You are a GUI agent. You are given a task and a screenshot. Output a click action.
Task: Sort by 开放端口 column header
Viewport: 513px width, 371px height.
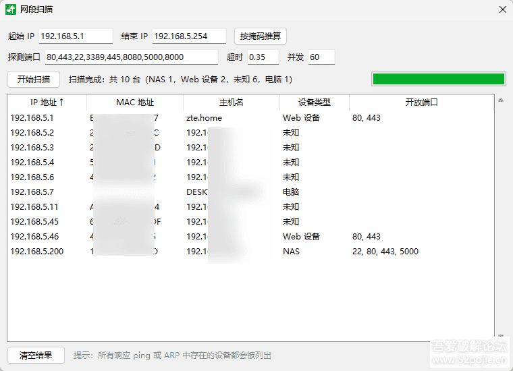tap(421, 103)
